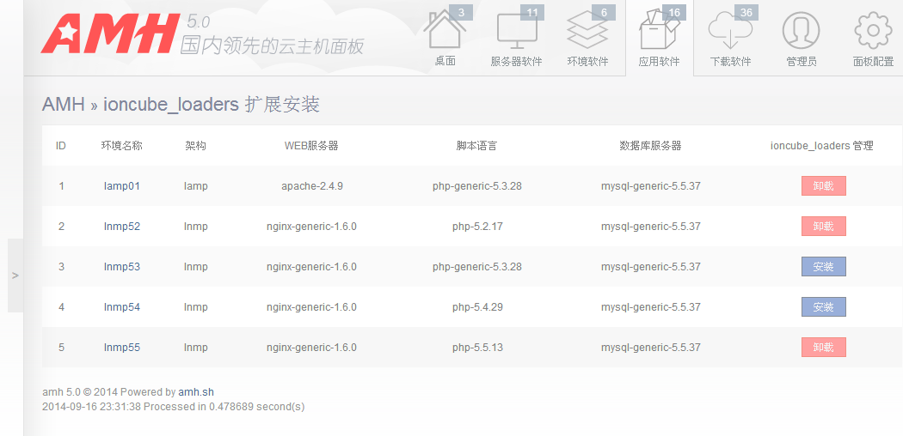Open 环境软件 layers icon
Screen dimensions: 903x436
coord(587,32)
